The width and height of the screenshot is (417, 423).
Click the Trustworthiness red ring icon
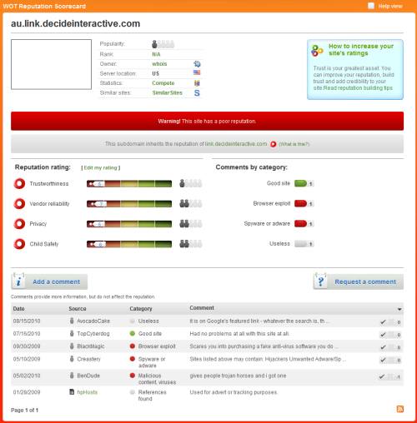pyautogui.click(x=19, y=184)
